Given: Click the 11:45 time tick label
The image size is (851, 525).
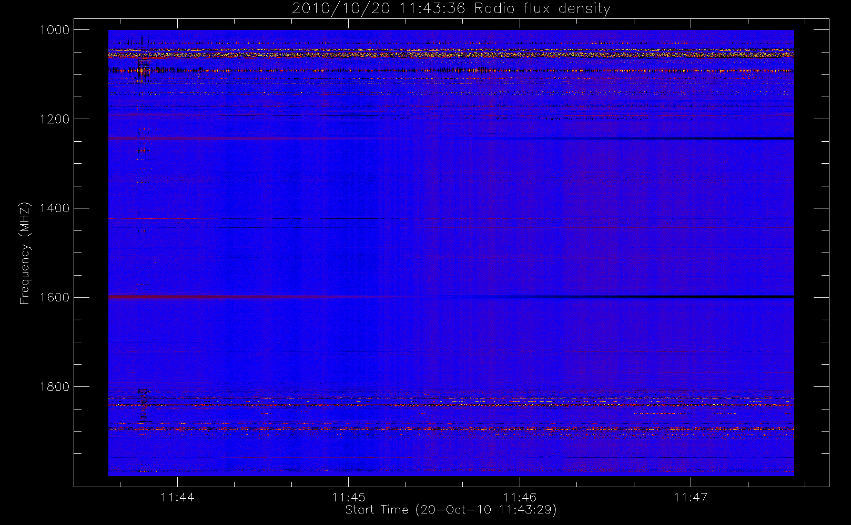Looking at the screenshot, I should coord(348,497).
